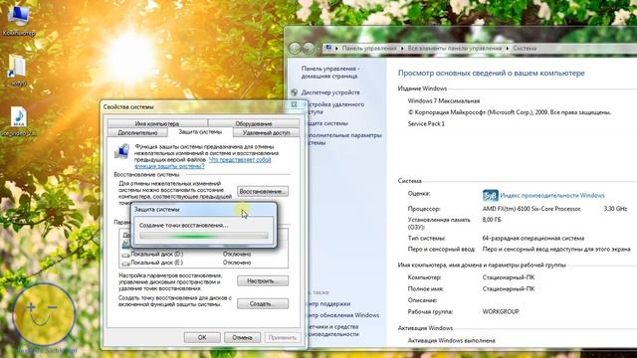Switch to the Имя компьютера tab
Image resolution: width=637 pixels, height=358 pixels.
[x=157, y=123]
